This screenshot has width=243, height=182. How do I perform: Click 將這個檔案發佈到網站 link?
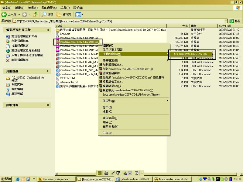26,50
